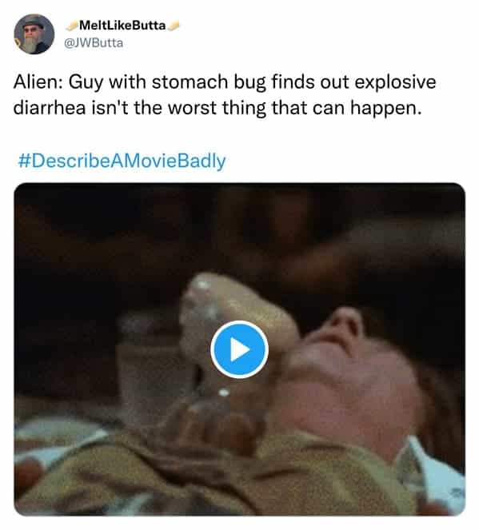The image size is (479, 530).
Task: Open the #DescribeAMovieBadly hashtag
Action: pyautogui.click(x=122, y=161)
